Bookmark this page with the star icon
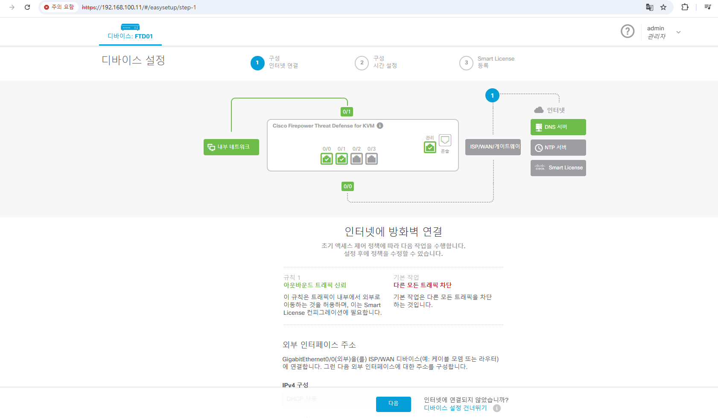 coord(663,7)
